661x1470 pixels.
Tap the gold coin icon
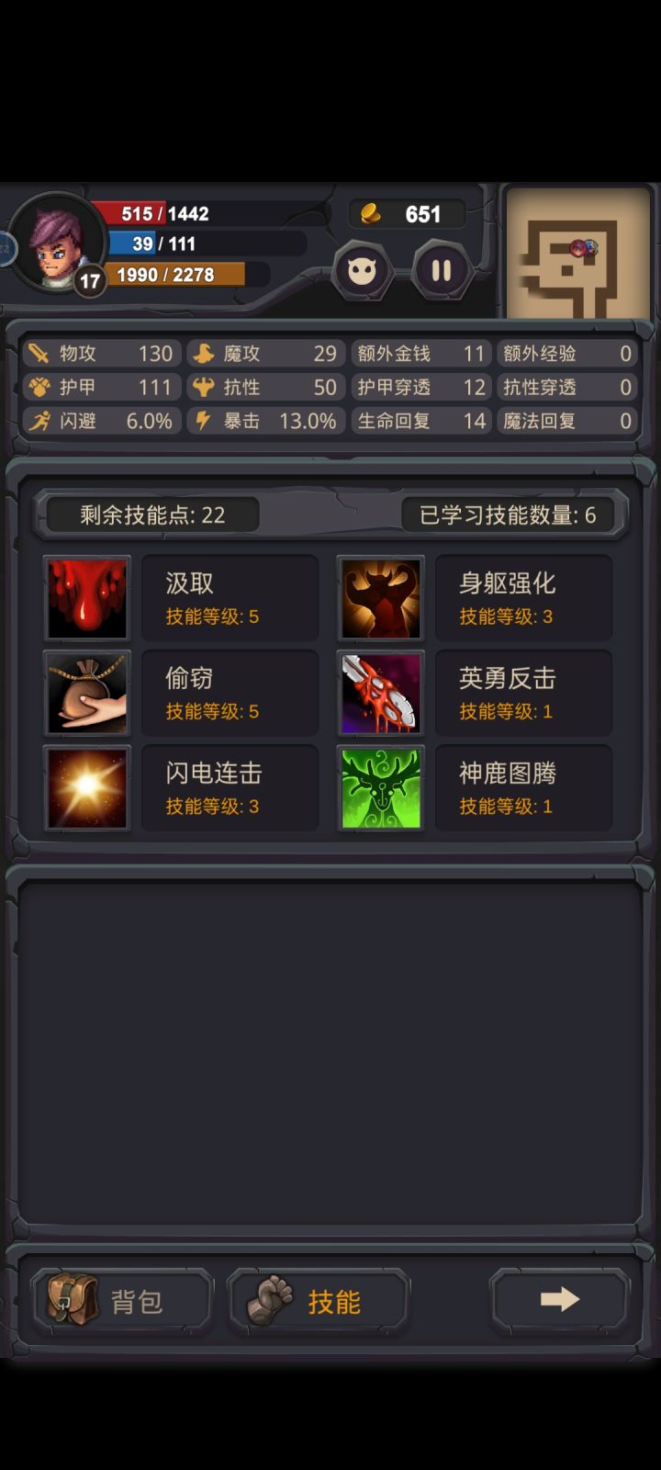pyautogui.click(x=370, y=214)
